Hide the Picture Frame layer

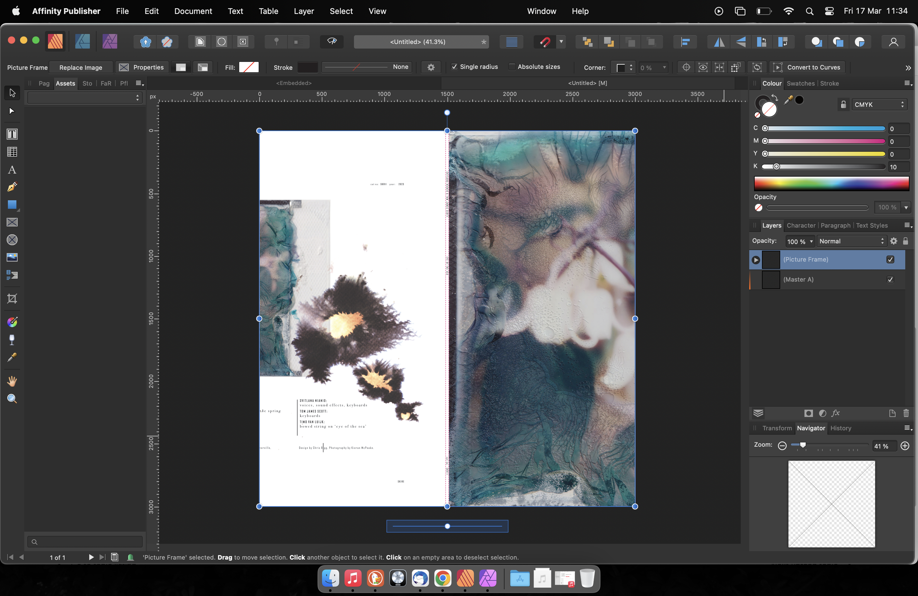click(x=890, y=259)
